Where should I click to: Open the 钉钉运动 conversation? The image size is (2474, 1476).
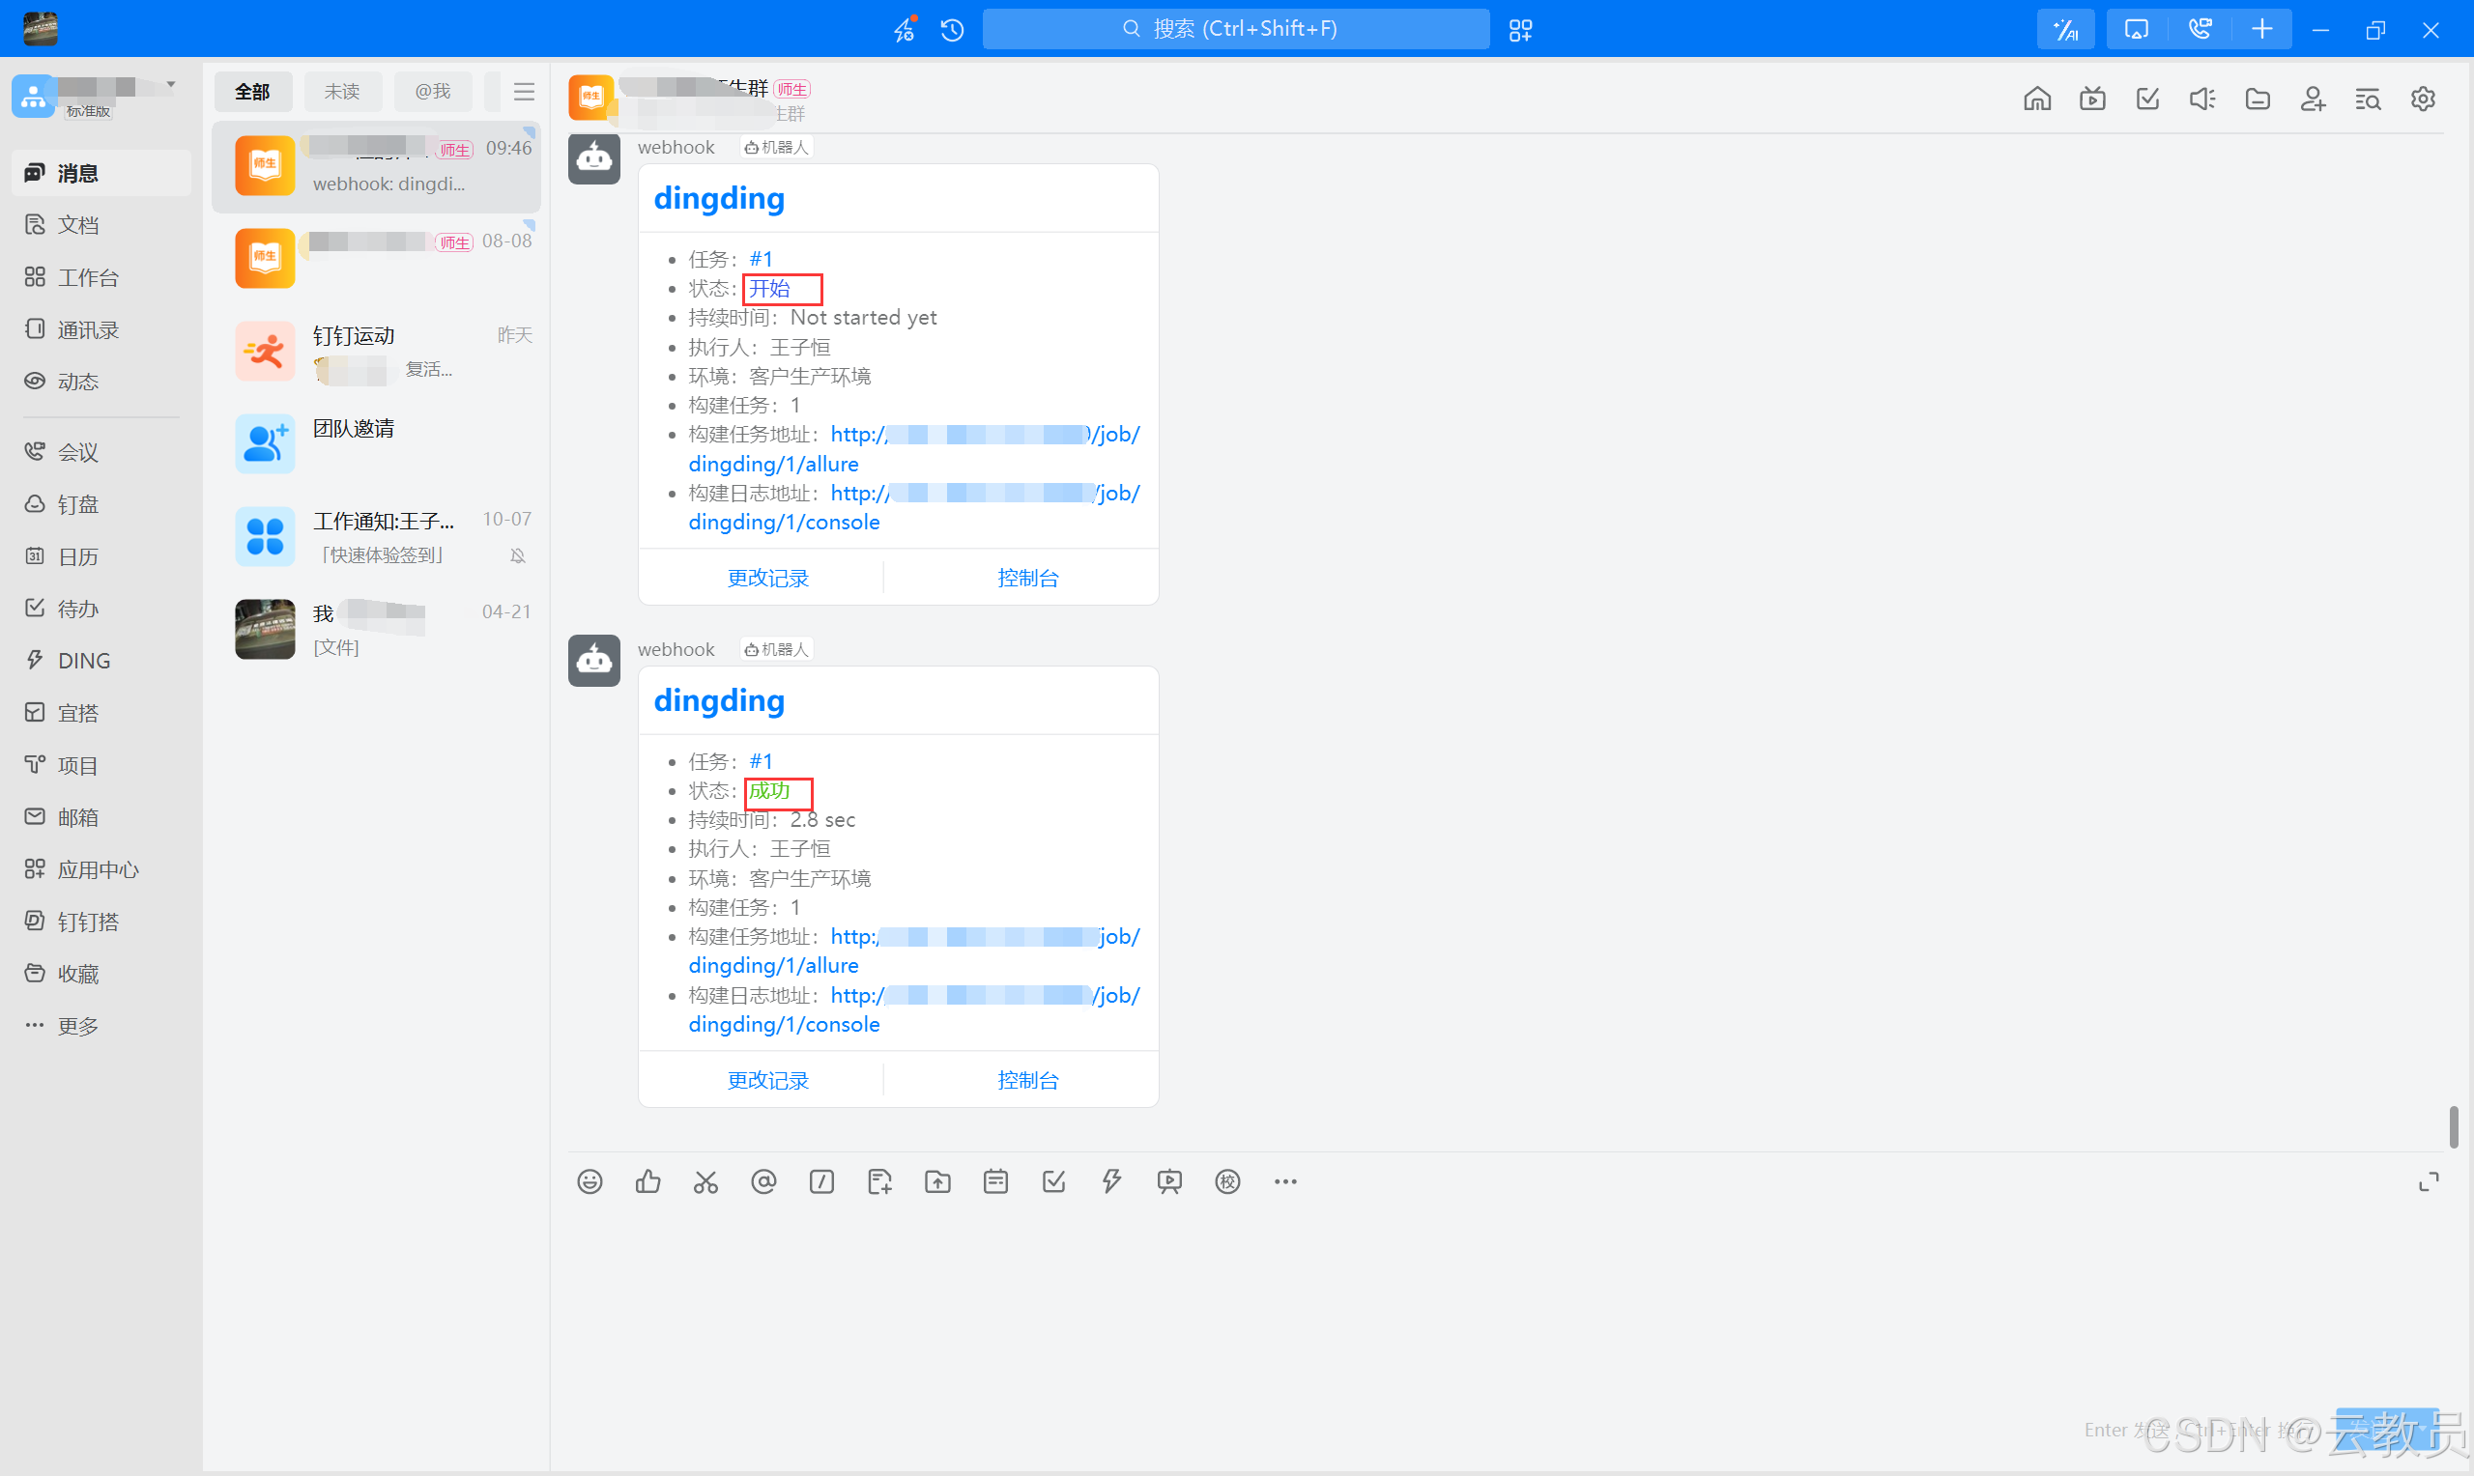(376, 351)
